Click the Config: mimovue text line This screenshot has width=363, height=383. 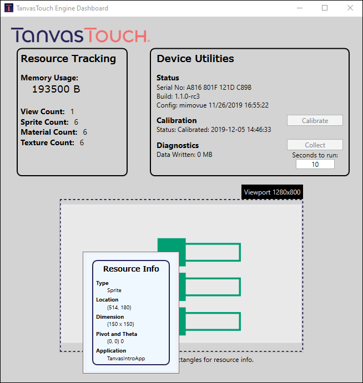(x=213, y=105)
